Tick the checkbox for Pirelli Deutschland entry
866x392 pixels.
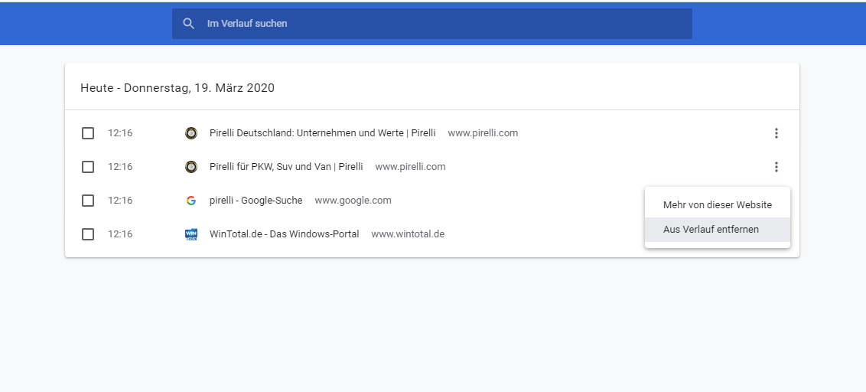point(88,133)
